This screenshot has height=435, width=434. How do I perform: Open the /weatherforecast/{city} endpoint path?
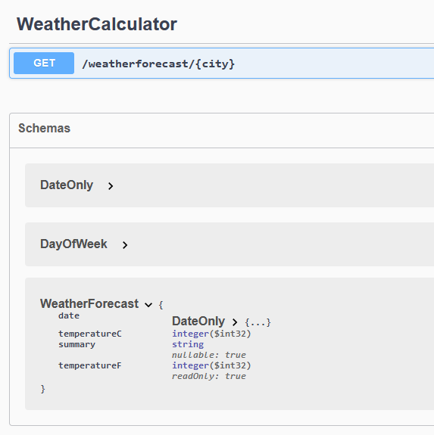[158, 64]
